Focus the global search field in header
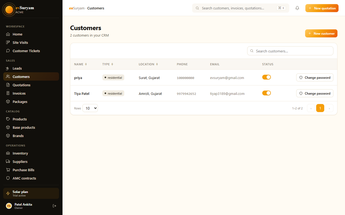The image size is (345, 215). [x=241, y=8]
